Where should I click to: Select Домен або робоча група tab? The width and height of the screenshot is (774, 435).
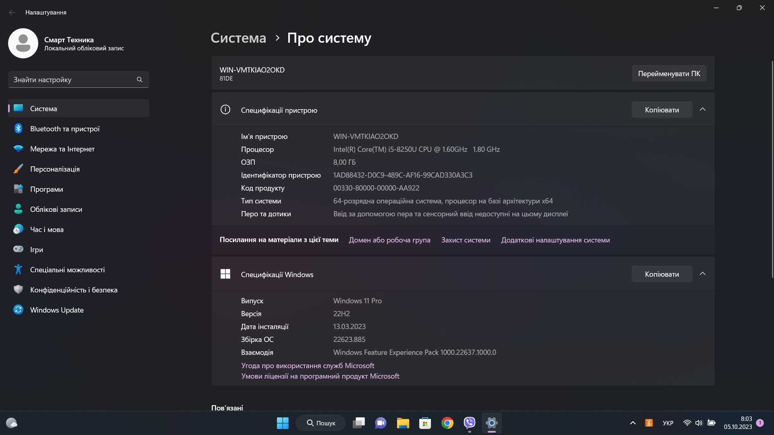coord(389,240)
